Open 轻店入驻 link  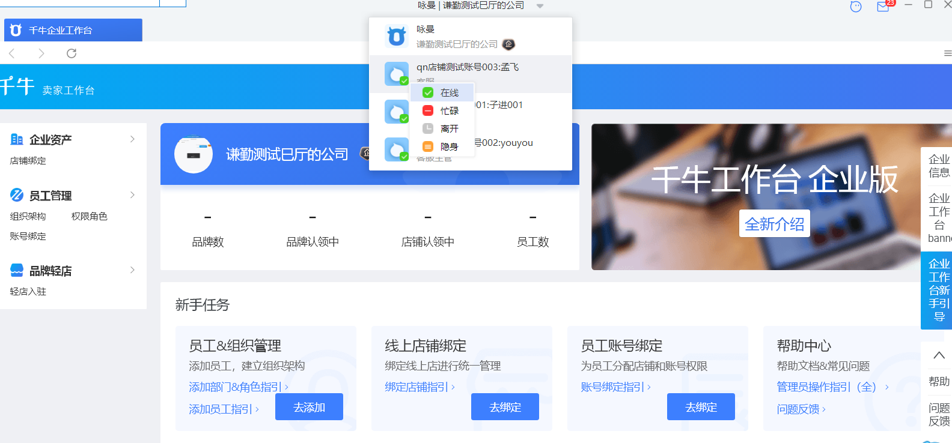pos(28,291)
